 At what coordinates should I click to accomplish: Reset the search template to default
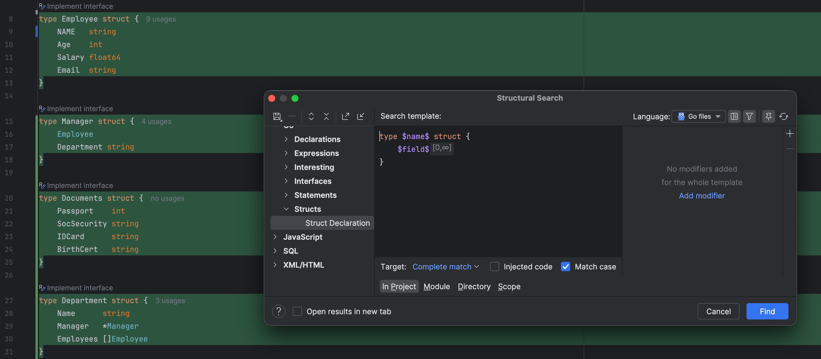(784, 116)
